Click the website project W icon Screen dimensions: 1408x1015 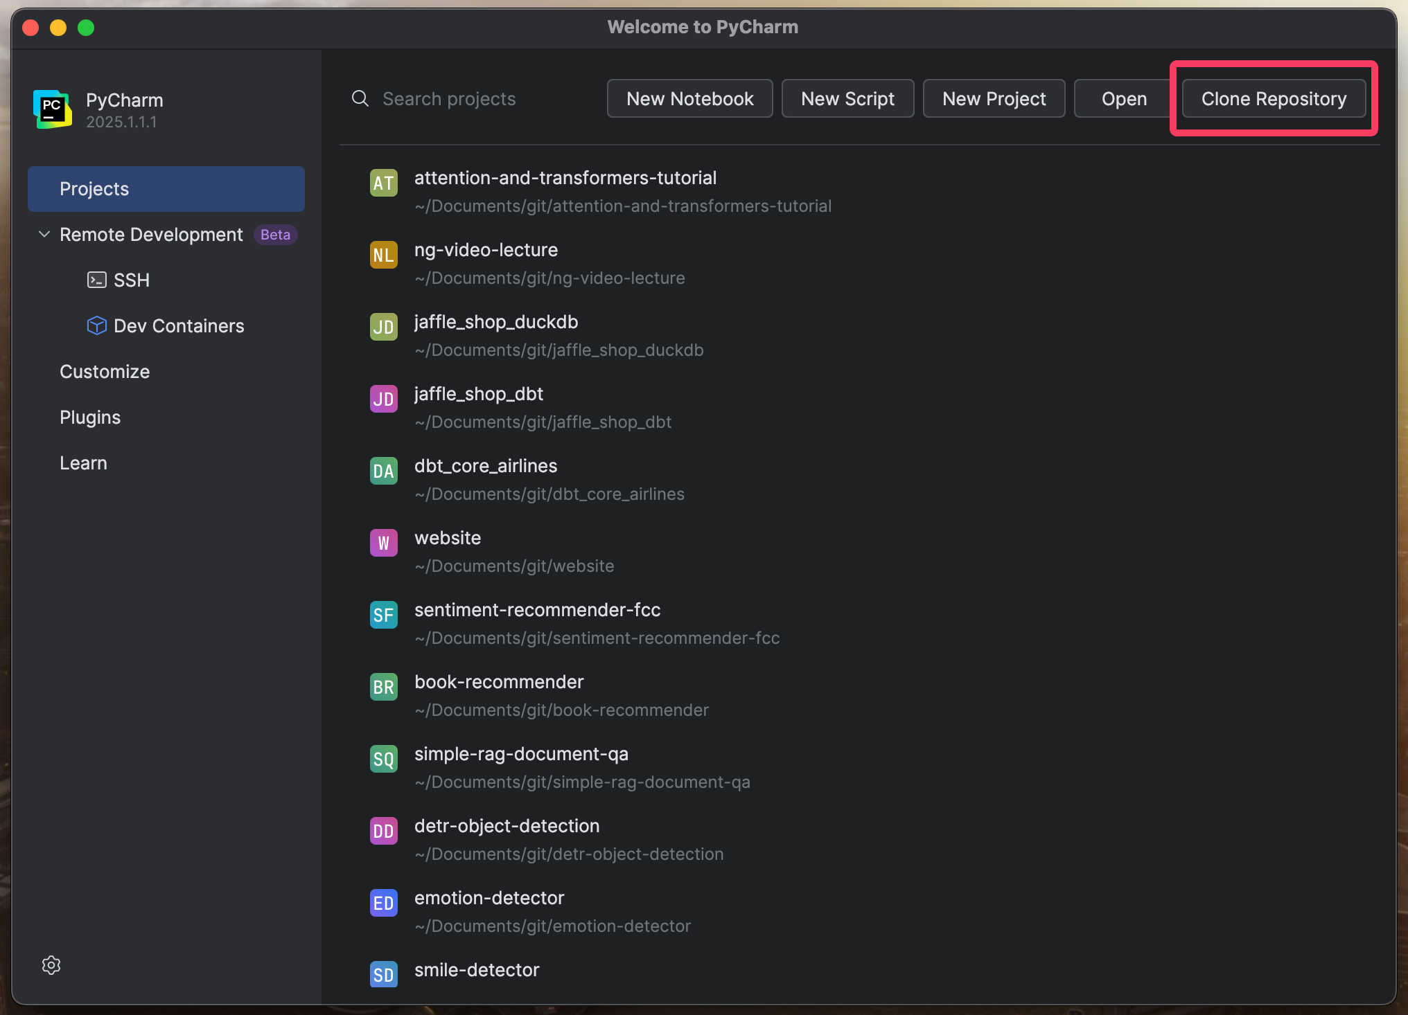[x=383, y=543]
